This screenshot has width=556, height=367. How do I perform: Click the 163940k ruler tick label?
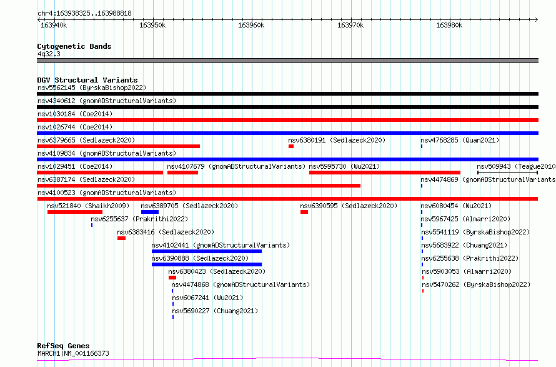pos(54,25)
